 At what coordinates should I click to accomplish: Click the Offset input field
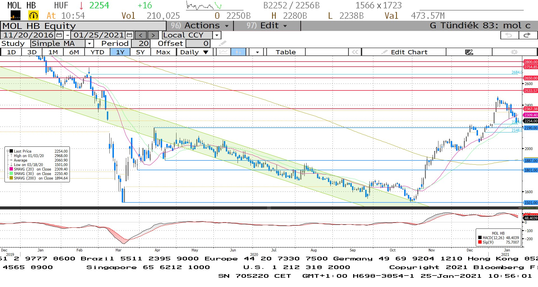coord(198,43)
